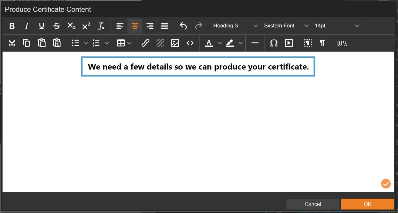Click the Cancel button

coord(313,204)
